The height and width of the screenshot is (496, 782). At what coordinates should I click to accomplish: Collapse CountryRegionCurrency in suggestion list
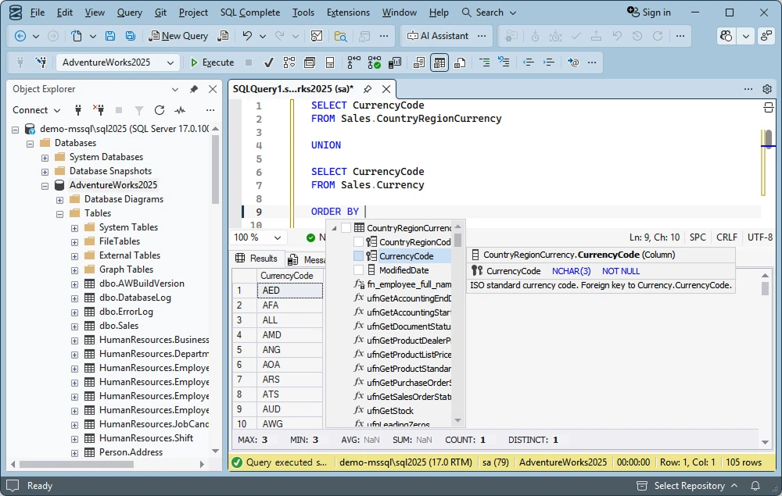click(334, 228)
